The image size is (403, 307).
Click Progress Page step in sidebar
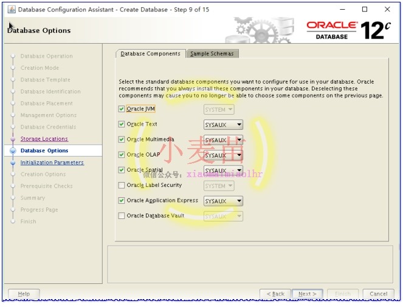(x=40, y=209)
